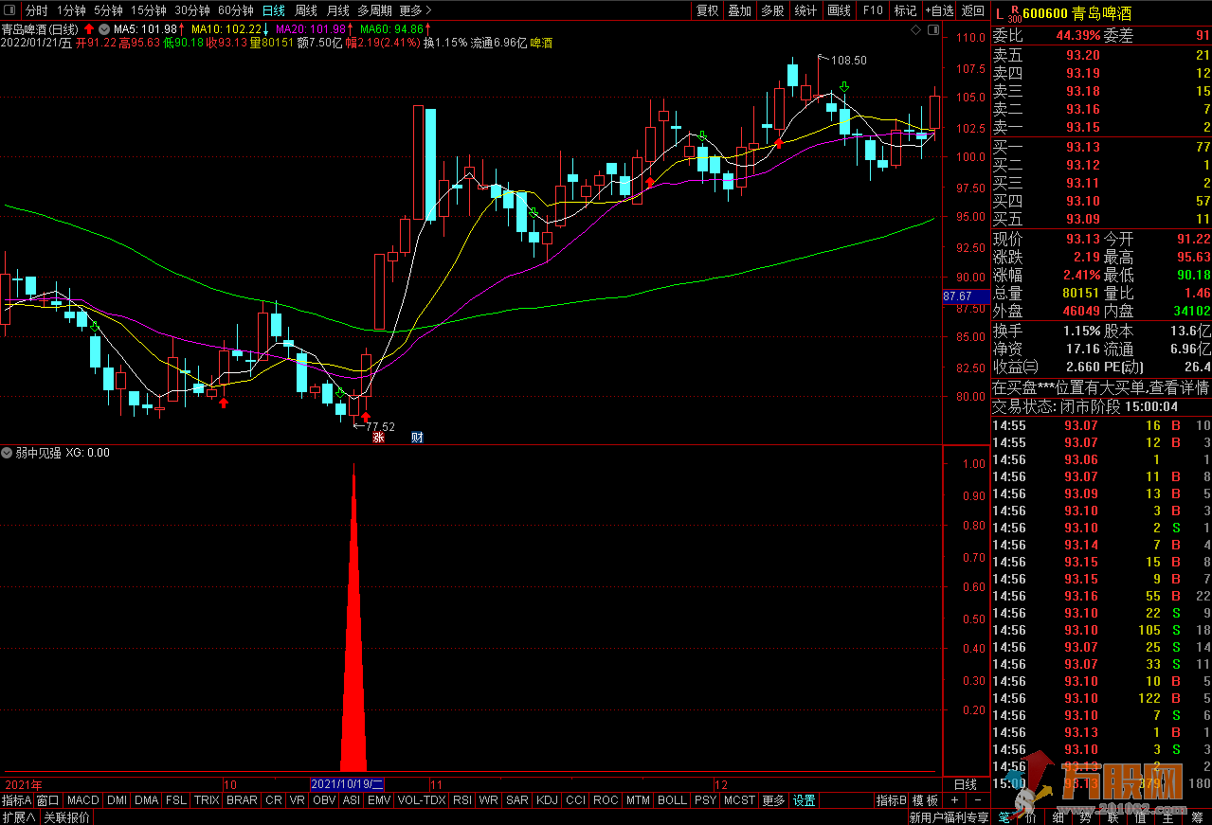Click the 涨 marker under the chart
The width and height of the screenshot is (1212, 825).
377,438
